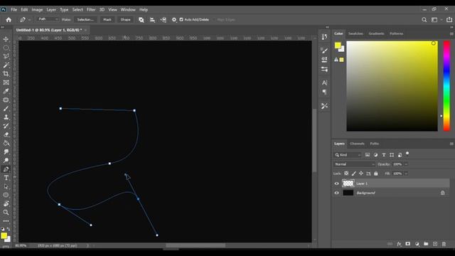This screenshot has width=455, height=256.
Task: Click the Mask button
Action: [x=107, y=19]
